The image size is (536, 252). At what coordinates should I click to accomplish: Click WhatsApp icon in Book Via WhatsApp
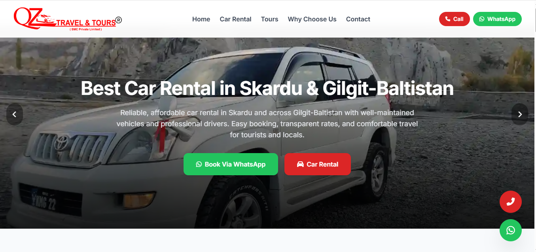[x=199, y=164]
